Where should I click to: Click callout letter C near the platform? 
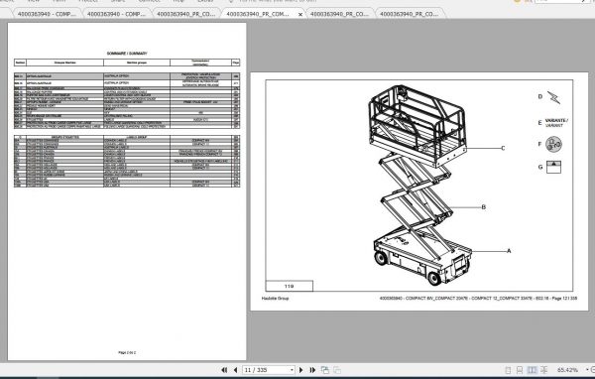pyautogui.click(x=503, y=148)
